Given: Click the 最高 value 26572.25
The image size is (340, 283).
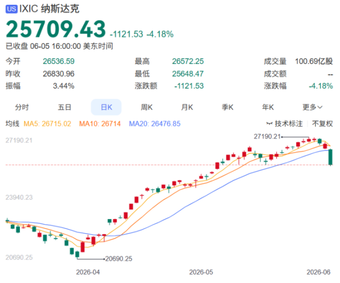Looking at the screenshot, I should (188, 61).
